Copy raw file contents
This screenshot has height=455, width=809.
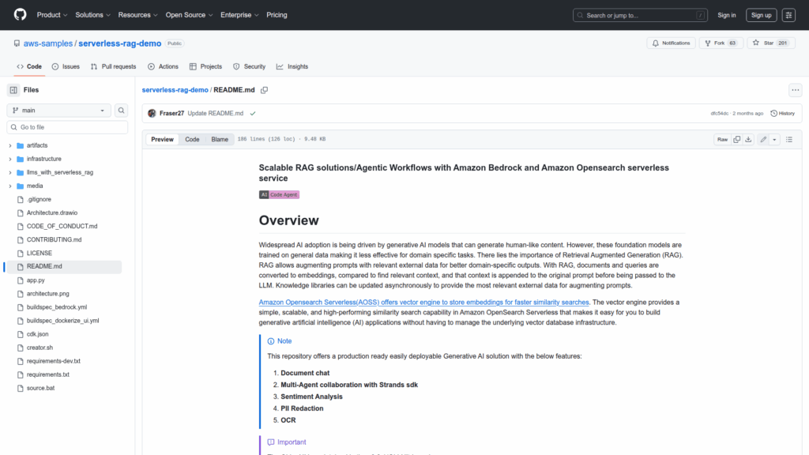tap(737, 139)
